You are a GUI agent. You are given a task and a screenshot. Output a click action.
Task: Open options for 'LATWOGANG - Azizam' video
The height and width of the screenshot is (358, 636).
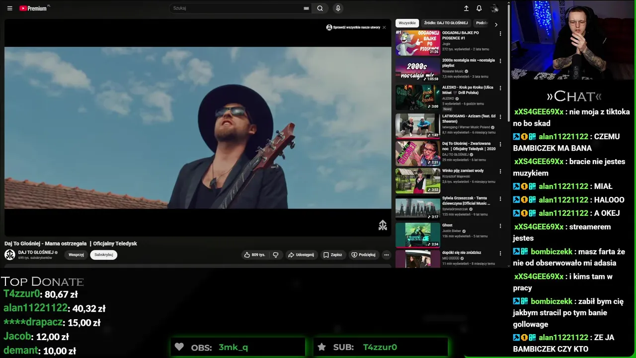point(500,116)
